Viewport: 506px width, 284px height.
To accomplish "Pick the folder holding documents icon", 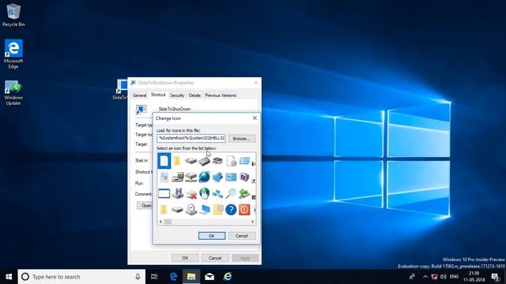I will pos(217,210).
